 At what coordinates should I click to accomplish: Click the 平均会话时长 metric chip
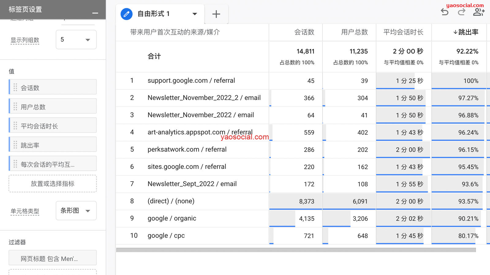click(x=53, y=126)
